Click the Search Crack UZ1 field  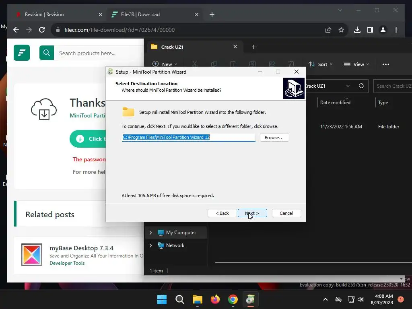click(x=393, y=86)
